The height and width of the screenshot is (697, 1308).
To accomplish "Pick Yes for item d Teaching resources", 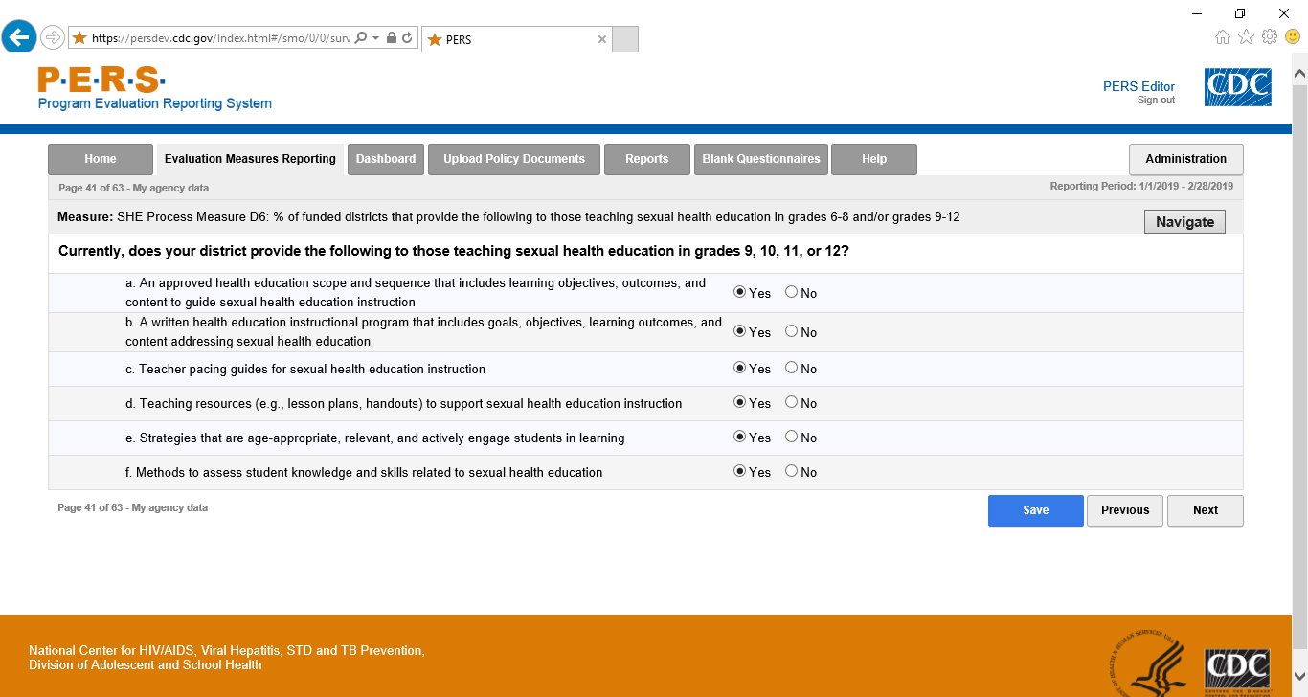I will pyautogui.click(x=739, y=402).
